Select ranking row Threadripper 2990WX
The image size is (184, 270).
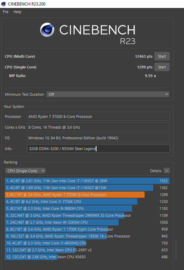tap(87, 215)
